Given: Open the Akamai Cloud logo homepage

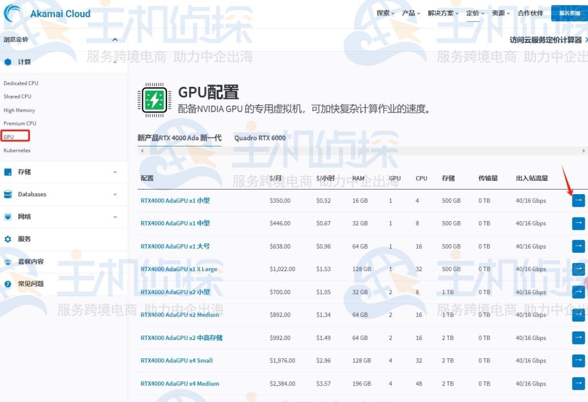Looking at the screenshot, I should coord(47,14).
